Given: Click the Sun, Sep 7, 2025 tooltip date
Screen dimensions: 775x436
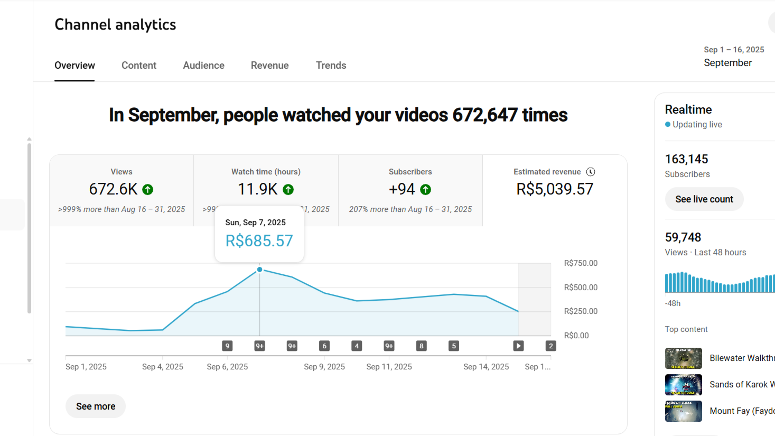Looking at the screenshot, I should [256, 222].
